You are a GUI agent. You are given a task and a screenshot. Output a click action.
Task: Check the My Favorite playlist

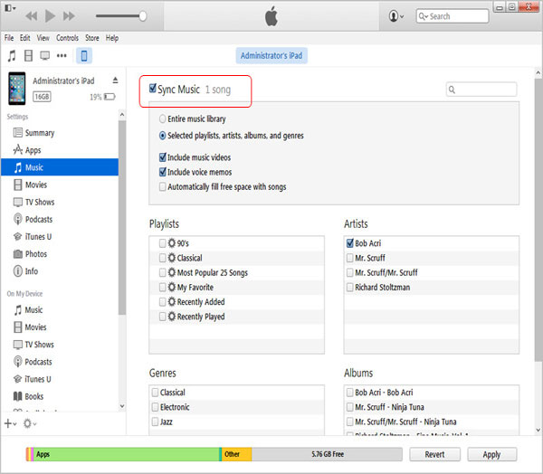[162, 287]
